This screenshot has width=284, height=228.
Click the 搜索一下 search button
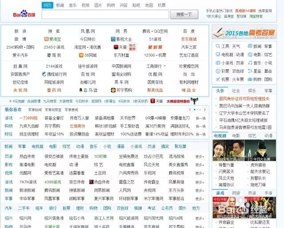pos(184,14)
